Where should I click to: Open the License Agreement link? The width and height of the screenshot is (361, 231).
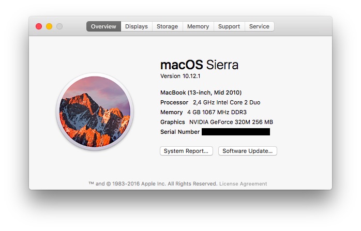[x=243, y=184]
